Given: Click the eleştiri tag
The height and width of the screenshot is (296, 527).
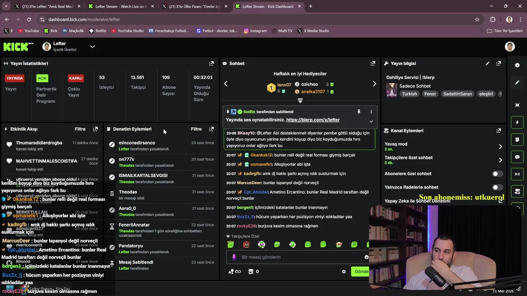Looking at the screenshot, I should point(486,94).
